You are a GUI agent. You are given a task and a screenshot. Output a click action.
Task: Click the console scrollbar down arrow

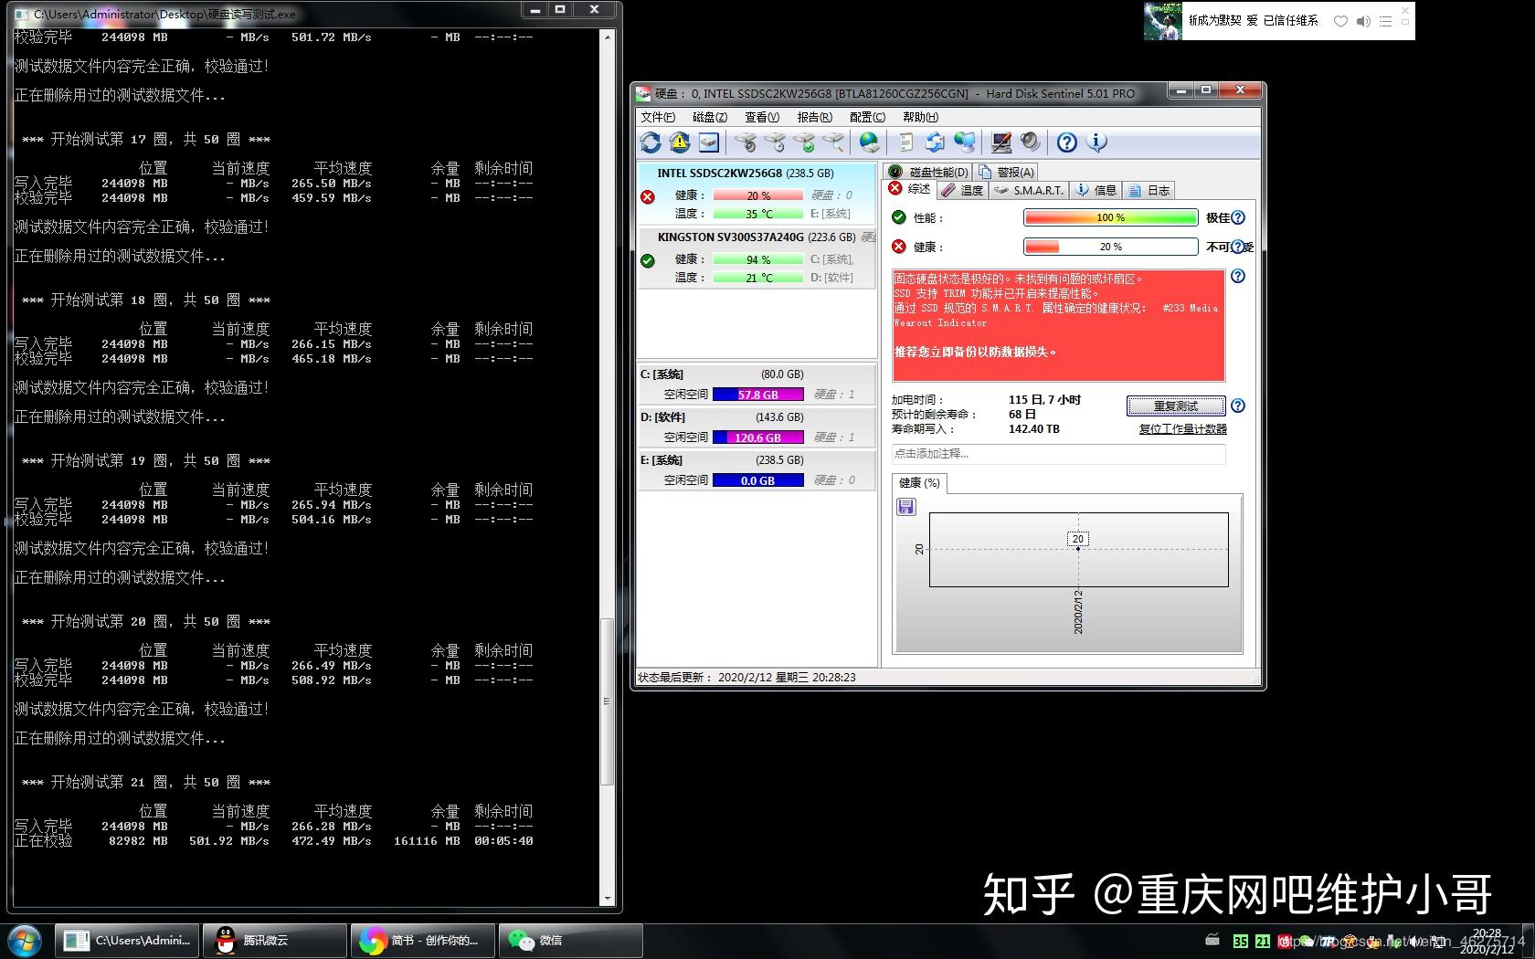607,899
